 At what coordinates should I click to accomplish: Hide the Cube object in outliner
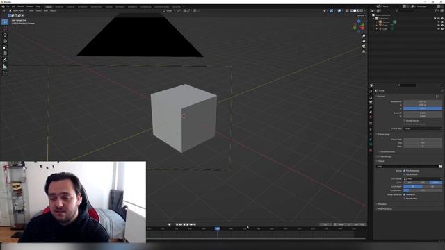click(x=439, y=26)
